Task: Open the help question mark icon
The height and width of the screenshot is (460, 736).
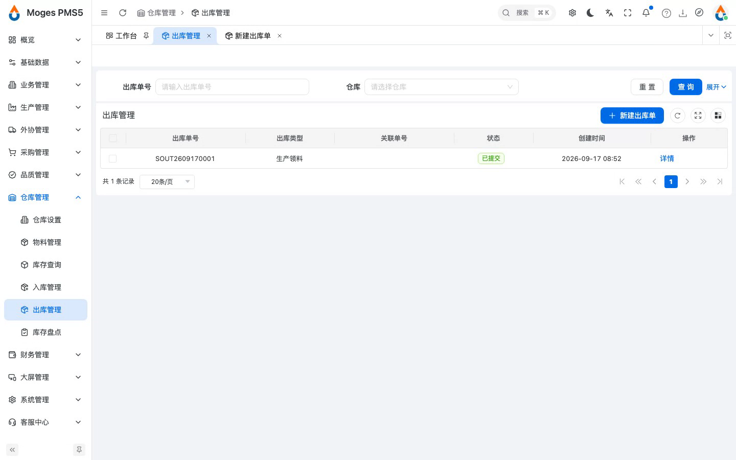Action: pos(666,13)
